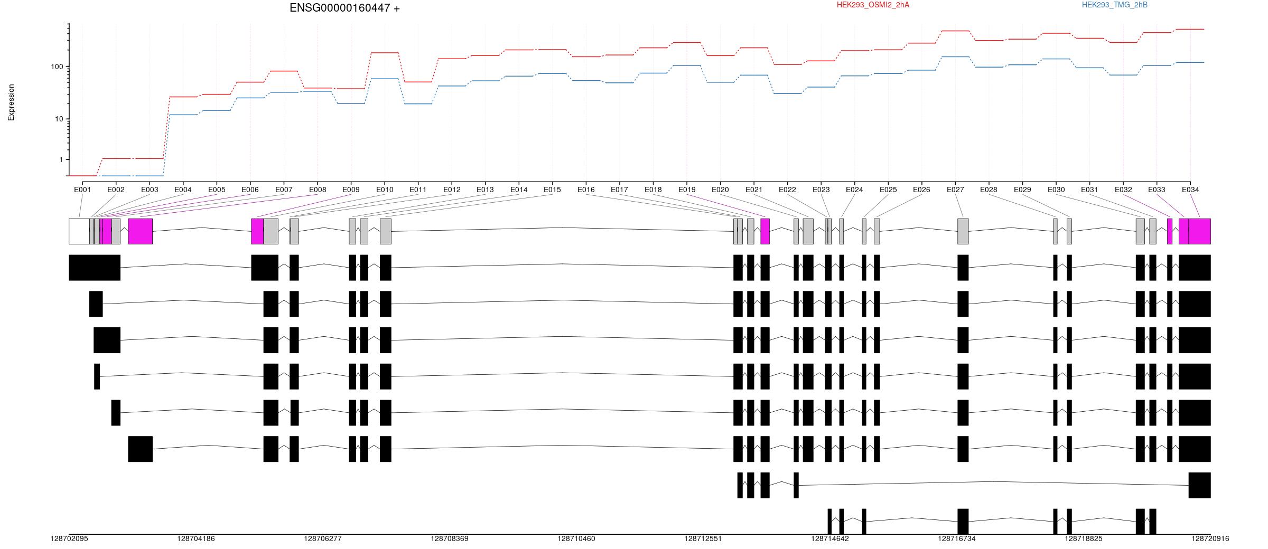The image size is (1268, 549).
Task: Select the HEK293_TMG_2hB legend label
Action: point(1115,5)
